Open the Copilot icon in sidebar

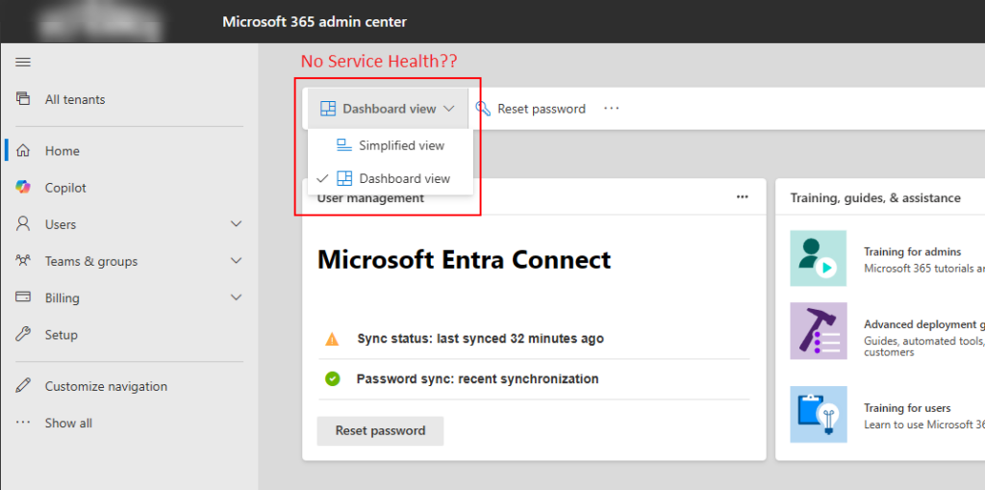tap(24, 188)
